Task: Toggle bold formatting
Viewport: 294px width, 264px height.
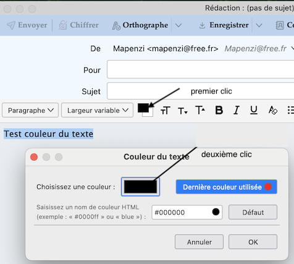Action: 219,110
